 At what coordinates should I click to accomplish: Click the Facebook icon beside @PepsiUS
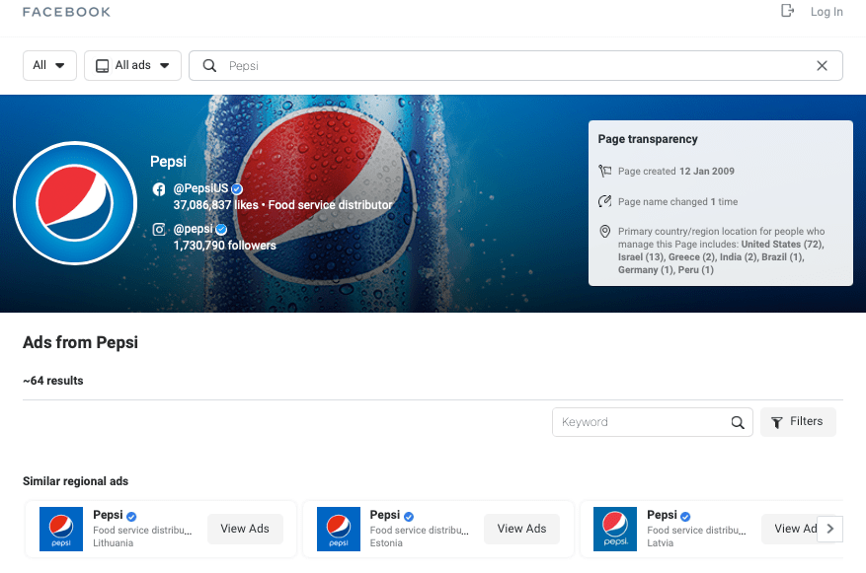coord(159,189)
